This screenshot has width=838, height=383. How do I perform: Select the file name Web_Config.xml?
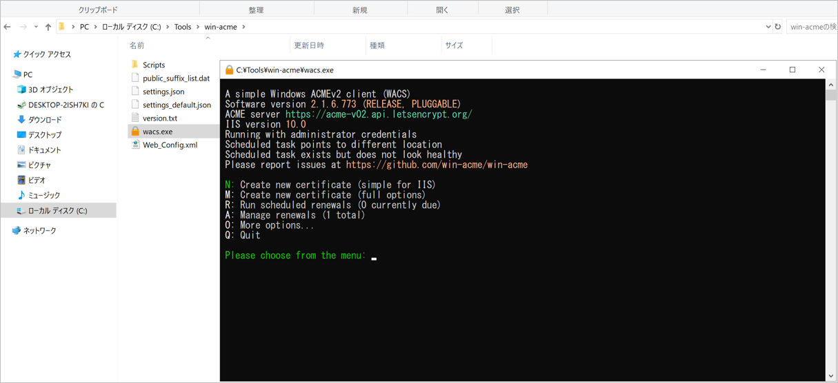coord(170,145)
